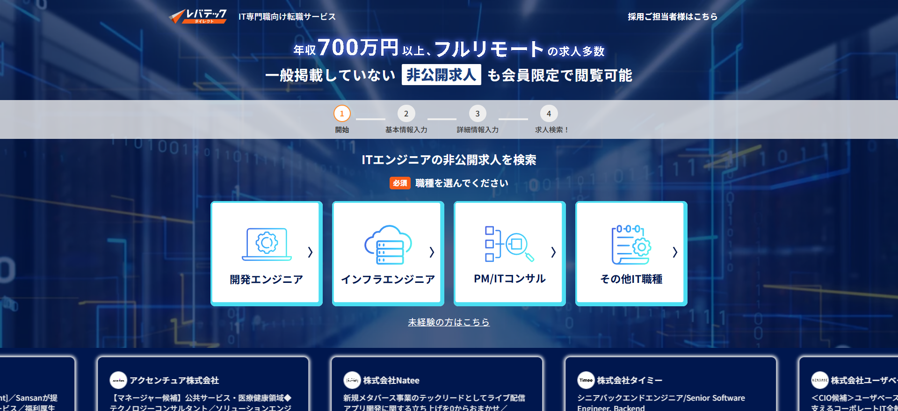
Task: Click the laptop gear icon for 開発エンジニア
Action: 267,244
